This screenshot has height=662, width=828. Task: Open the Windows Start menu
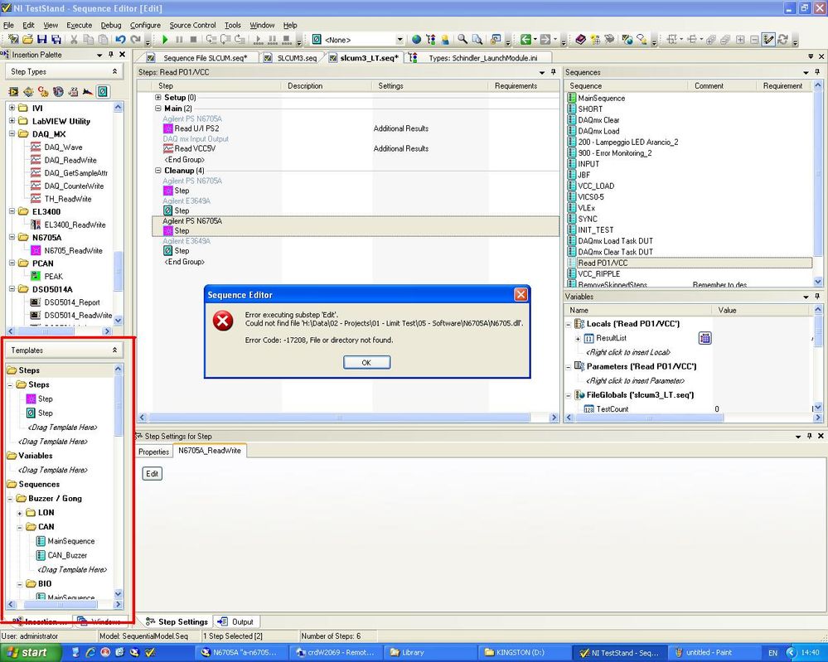point(30,653)
